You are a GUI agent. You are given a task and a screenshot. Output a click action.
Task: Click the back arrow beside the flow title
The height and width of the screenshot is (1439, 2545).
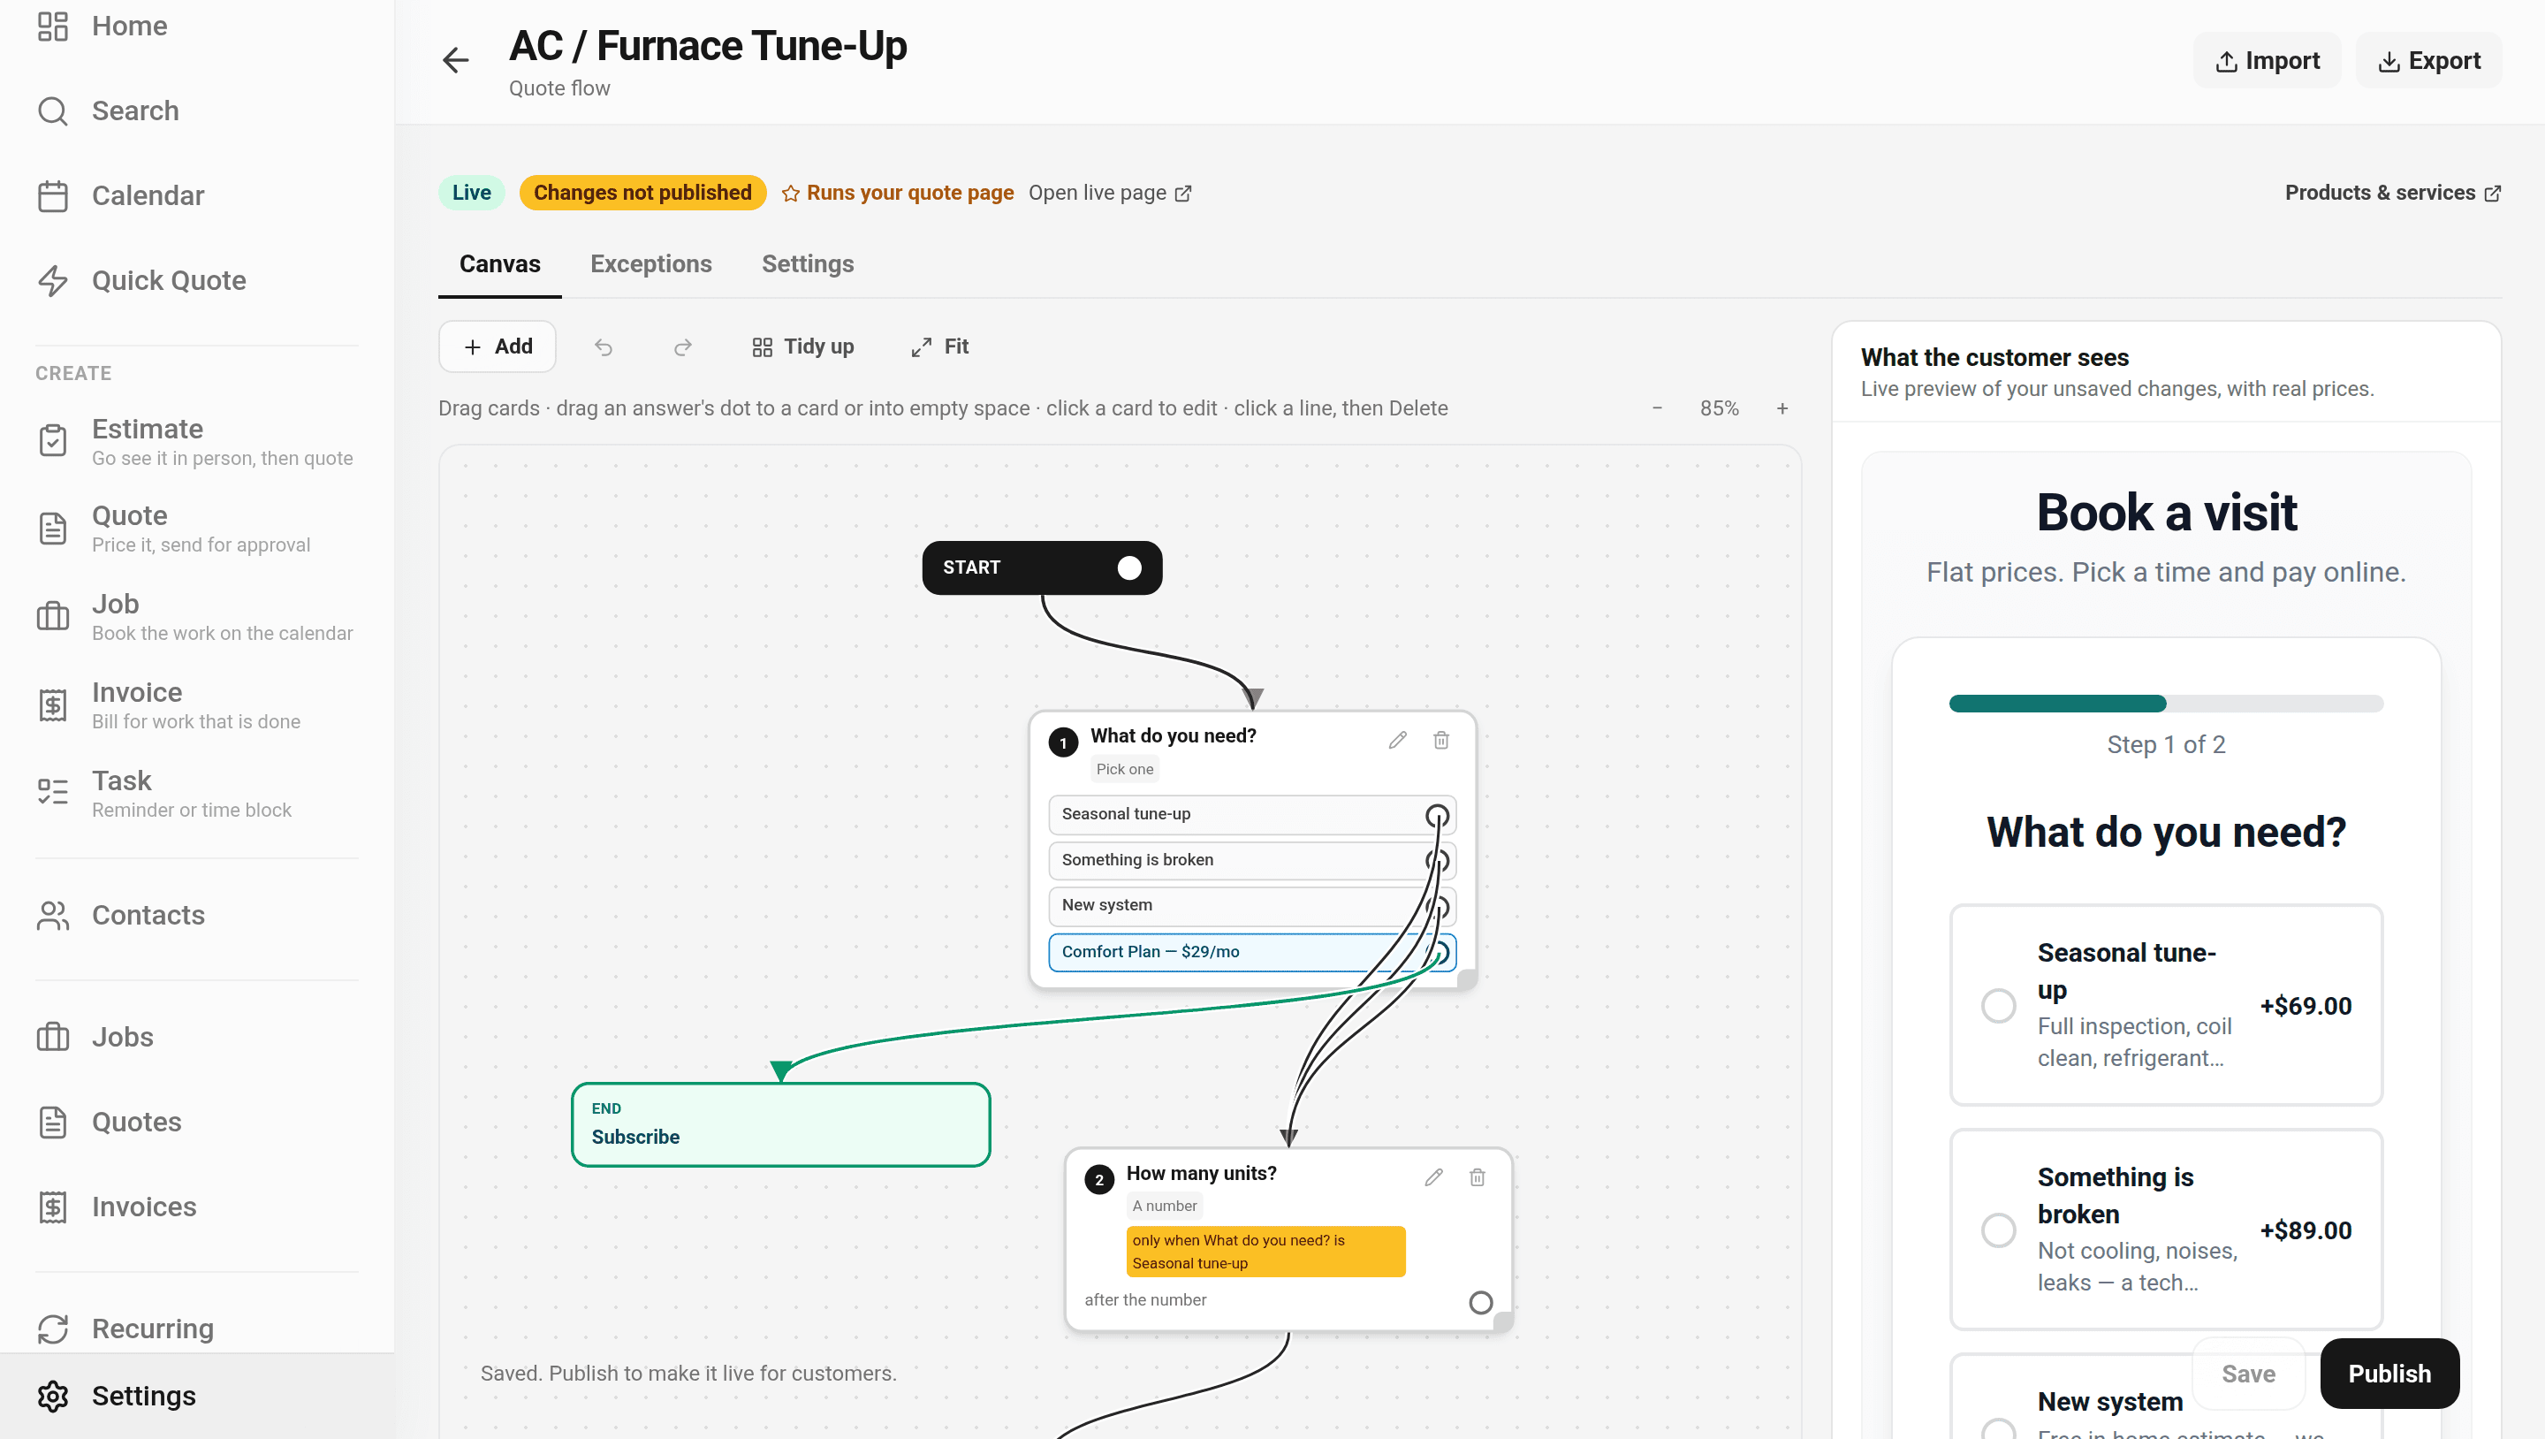(x=455, y=60)
